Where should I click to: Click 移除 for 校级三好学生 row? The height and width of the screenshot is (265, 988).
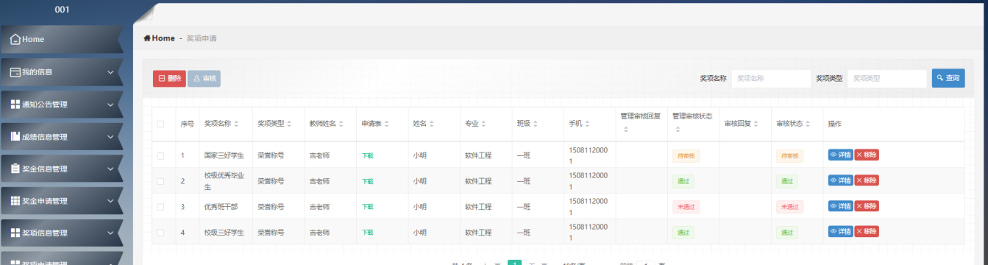click(867, 231)
